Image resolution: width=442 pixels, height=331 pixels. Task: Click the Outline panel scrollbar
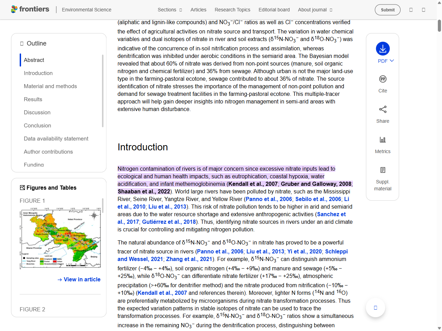pyautogui.click(x=103, y=91)
